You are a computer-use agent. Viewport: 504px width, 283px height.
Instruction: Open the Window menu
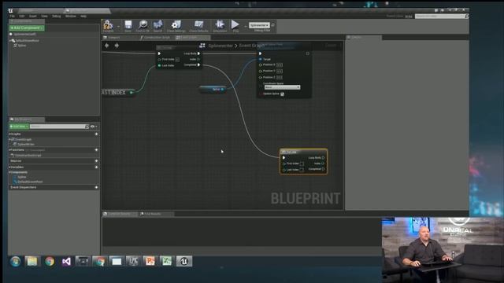tap(70, 16)
